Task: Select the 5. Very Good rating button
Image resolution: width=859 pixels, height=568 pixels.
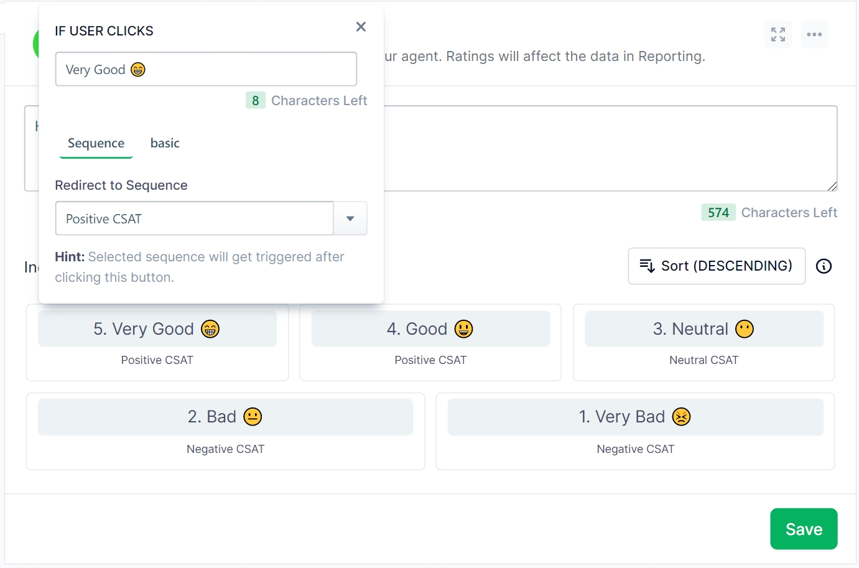Action: (157, 329)
